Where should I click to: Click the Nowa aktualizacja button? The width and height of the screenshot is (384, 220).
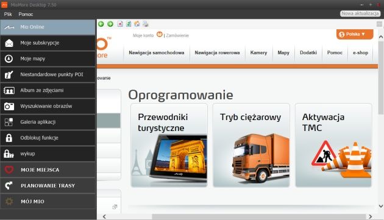click(360, 13)
